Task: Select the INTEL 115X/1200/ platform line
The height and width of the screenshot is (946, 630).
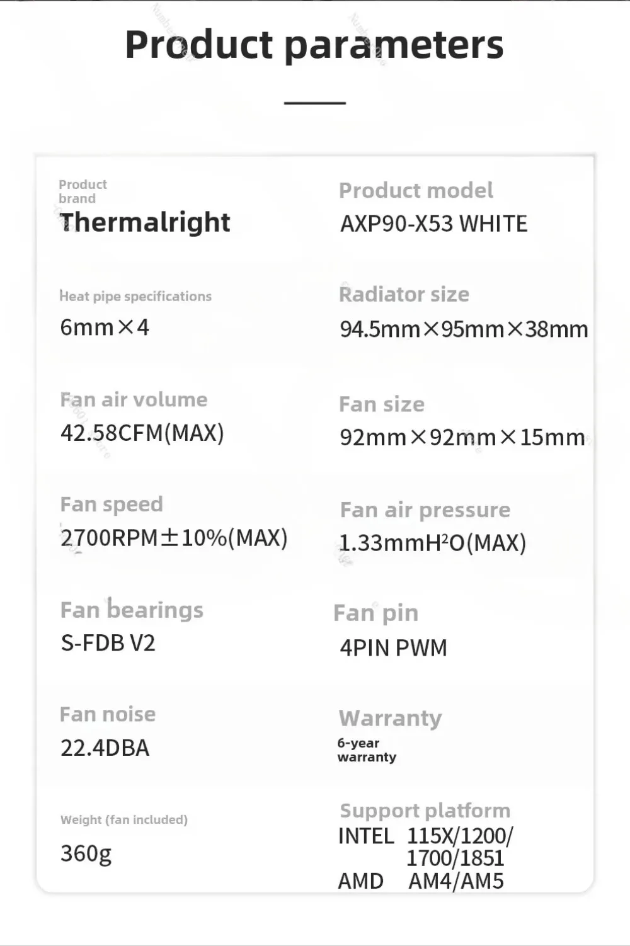Action: [426, 836]
